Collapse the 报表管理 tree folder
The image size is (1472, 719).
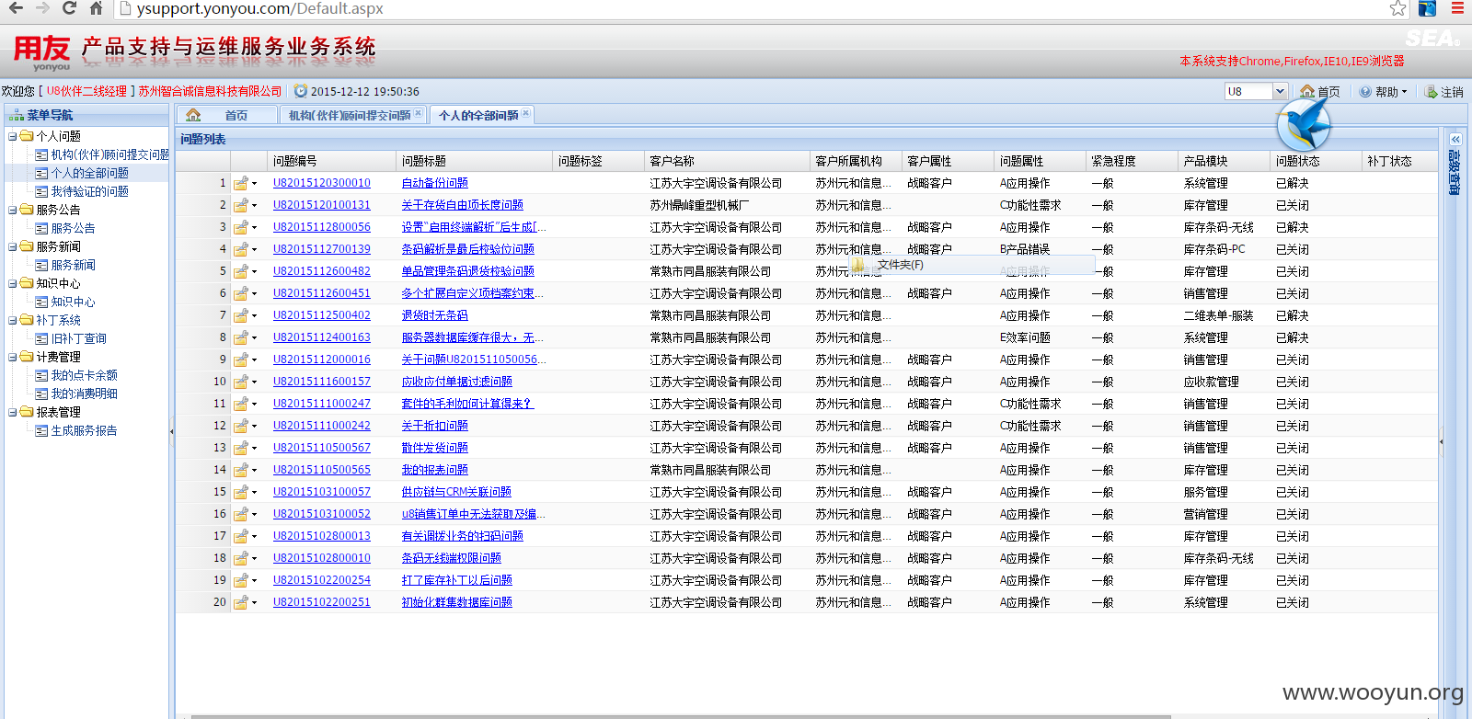click(13, 412)
